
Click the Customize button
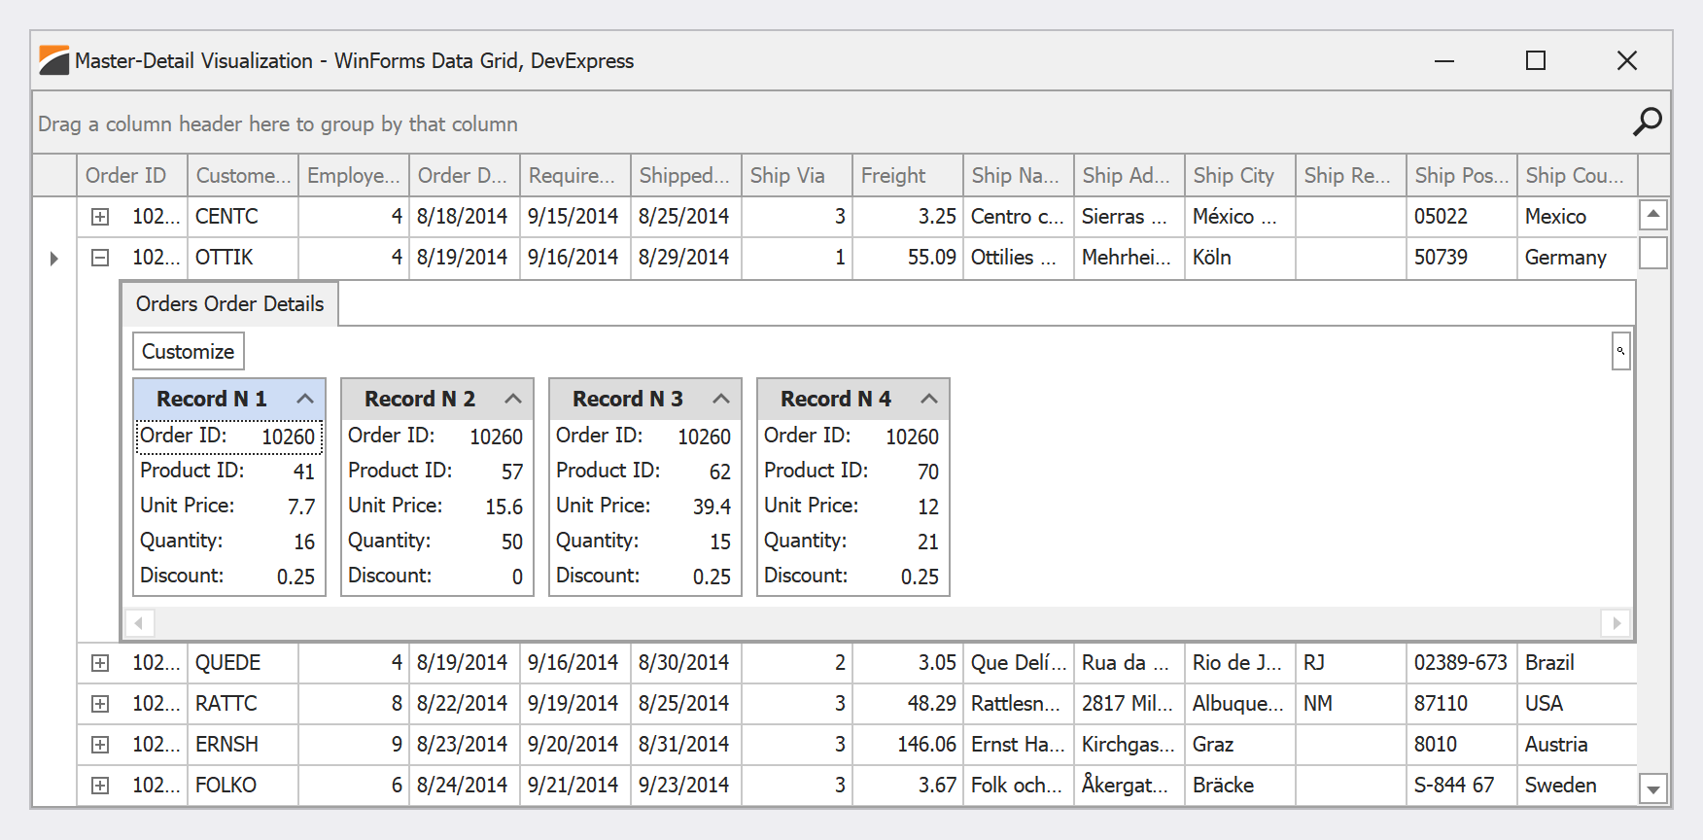[188, 351]
